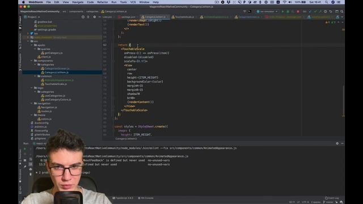The height and width of the screenshot is (204, 363).
Task: Click the StyleSheet.create text in editor
Action: (x=151, y=126)
